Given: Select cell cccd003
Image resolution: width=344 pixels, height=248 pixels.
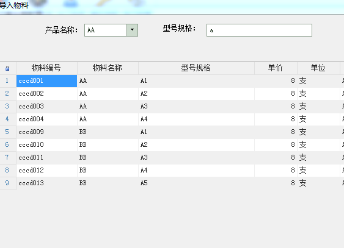Looking at the screenshot, I should point(46,107).
